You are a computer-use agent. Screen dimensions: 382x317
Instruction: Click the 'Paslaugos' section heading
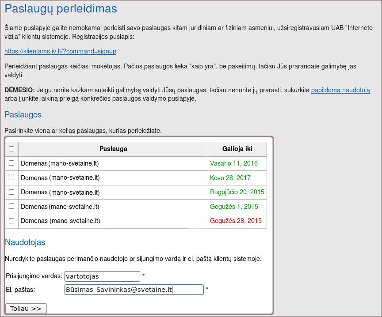(x=23, y=115)
